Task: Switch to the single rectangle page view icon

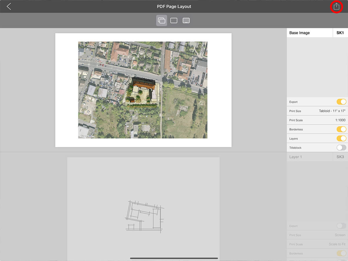Action: coord(174,21)
